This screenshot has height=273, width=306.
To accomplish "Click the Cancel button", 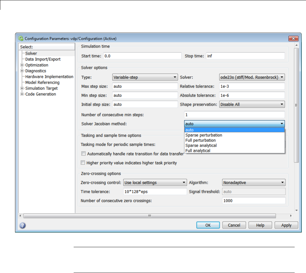I will 234,225.
